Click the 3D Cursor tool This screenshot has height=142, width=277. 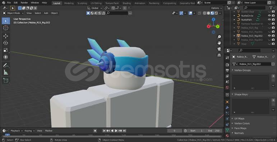(x=6, y=28)
